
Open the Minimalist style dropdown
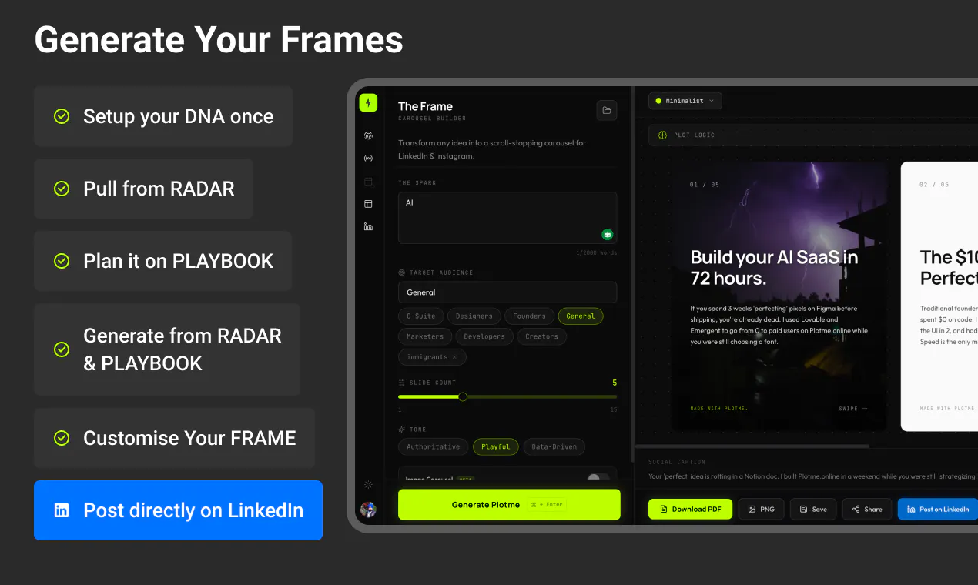pos(685,101)
